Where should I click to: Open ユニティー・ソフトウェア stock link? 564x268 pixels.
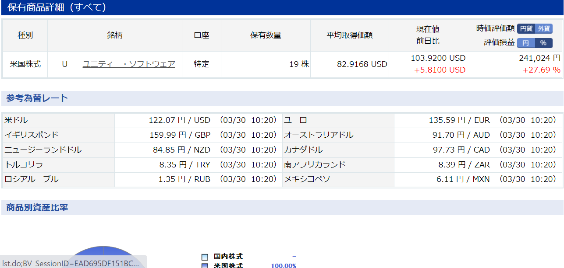pos(129,64)
